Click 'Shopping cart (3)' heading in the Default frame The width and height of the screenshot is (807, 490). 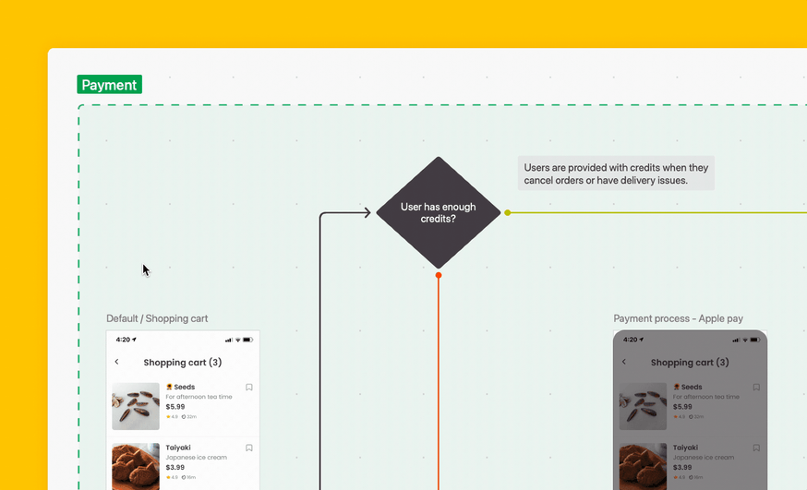pos(183,363)
